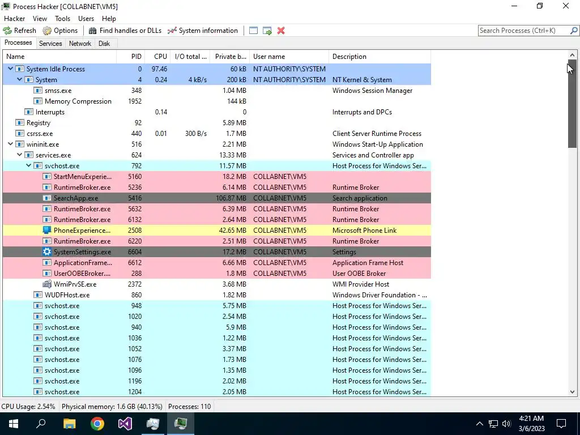Viewport: 580px width, 435px height.
Task: Click the taskbar clock showing 4:21 AM
Action: point(531,424)
